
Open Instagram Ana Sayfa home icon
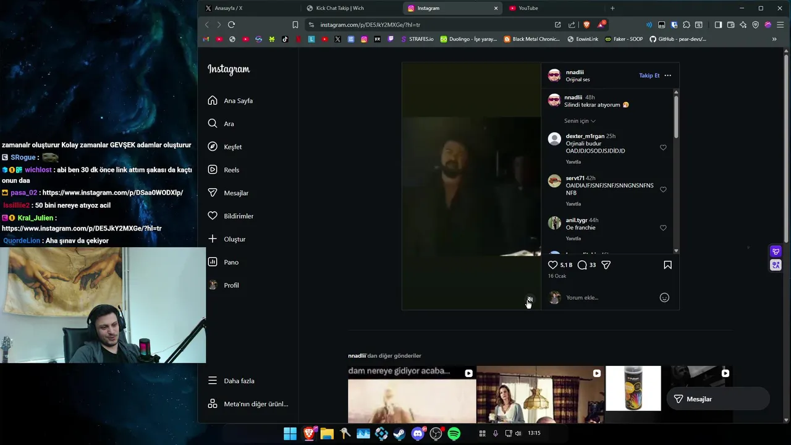point(213,101)
